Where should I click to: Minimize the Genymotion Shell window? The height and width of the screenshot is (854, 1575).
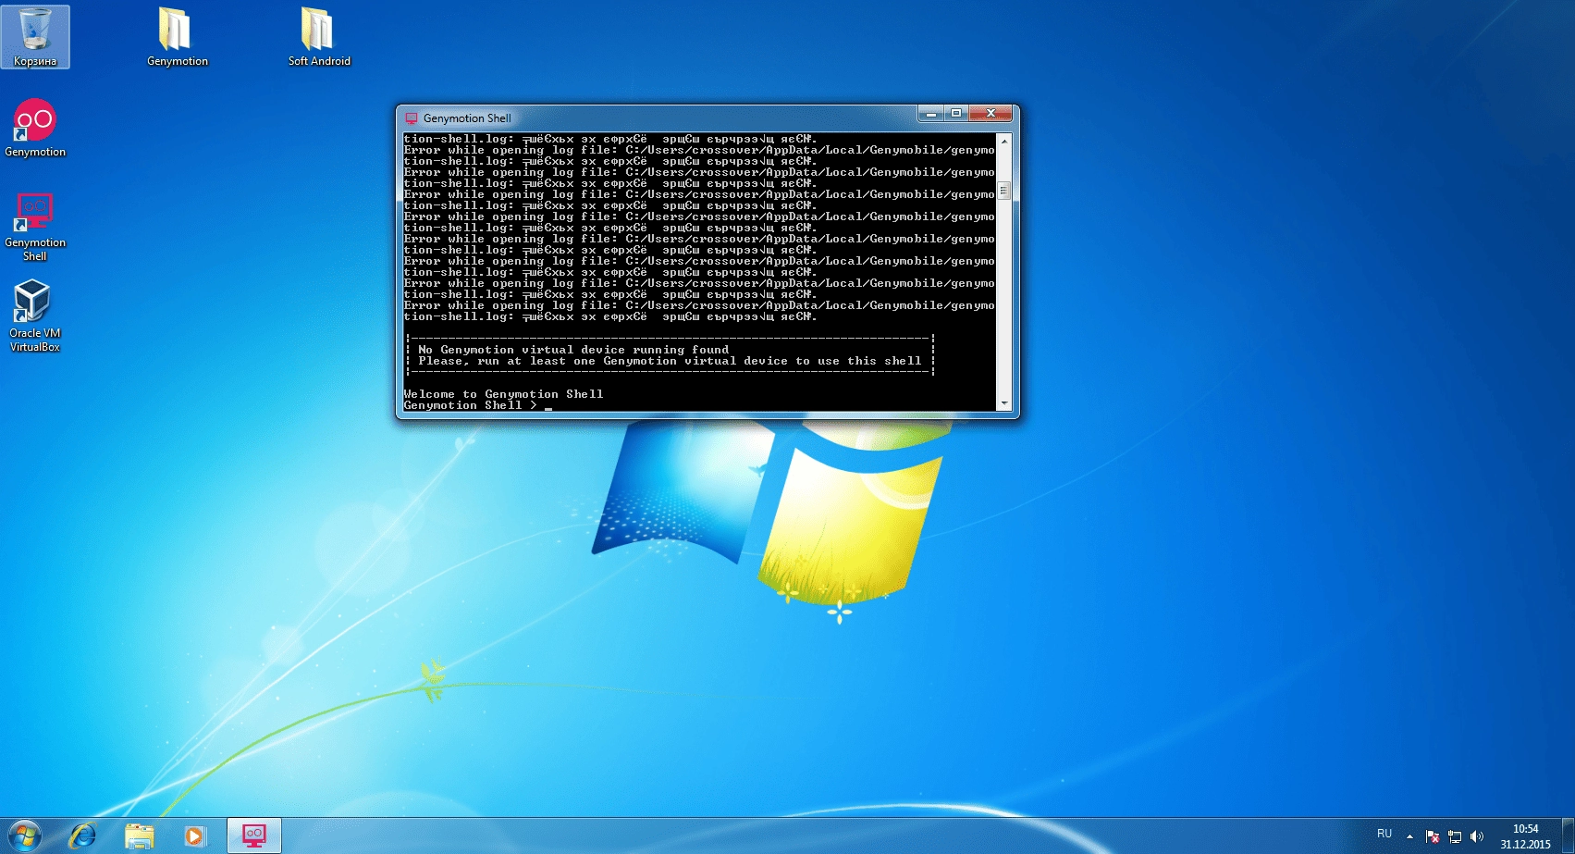pos(930,113)
